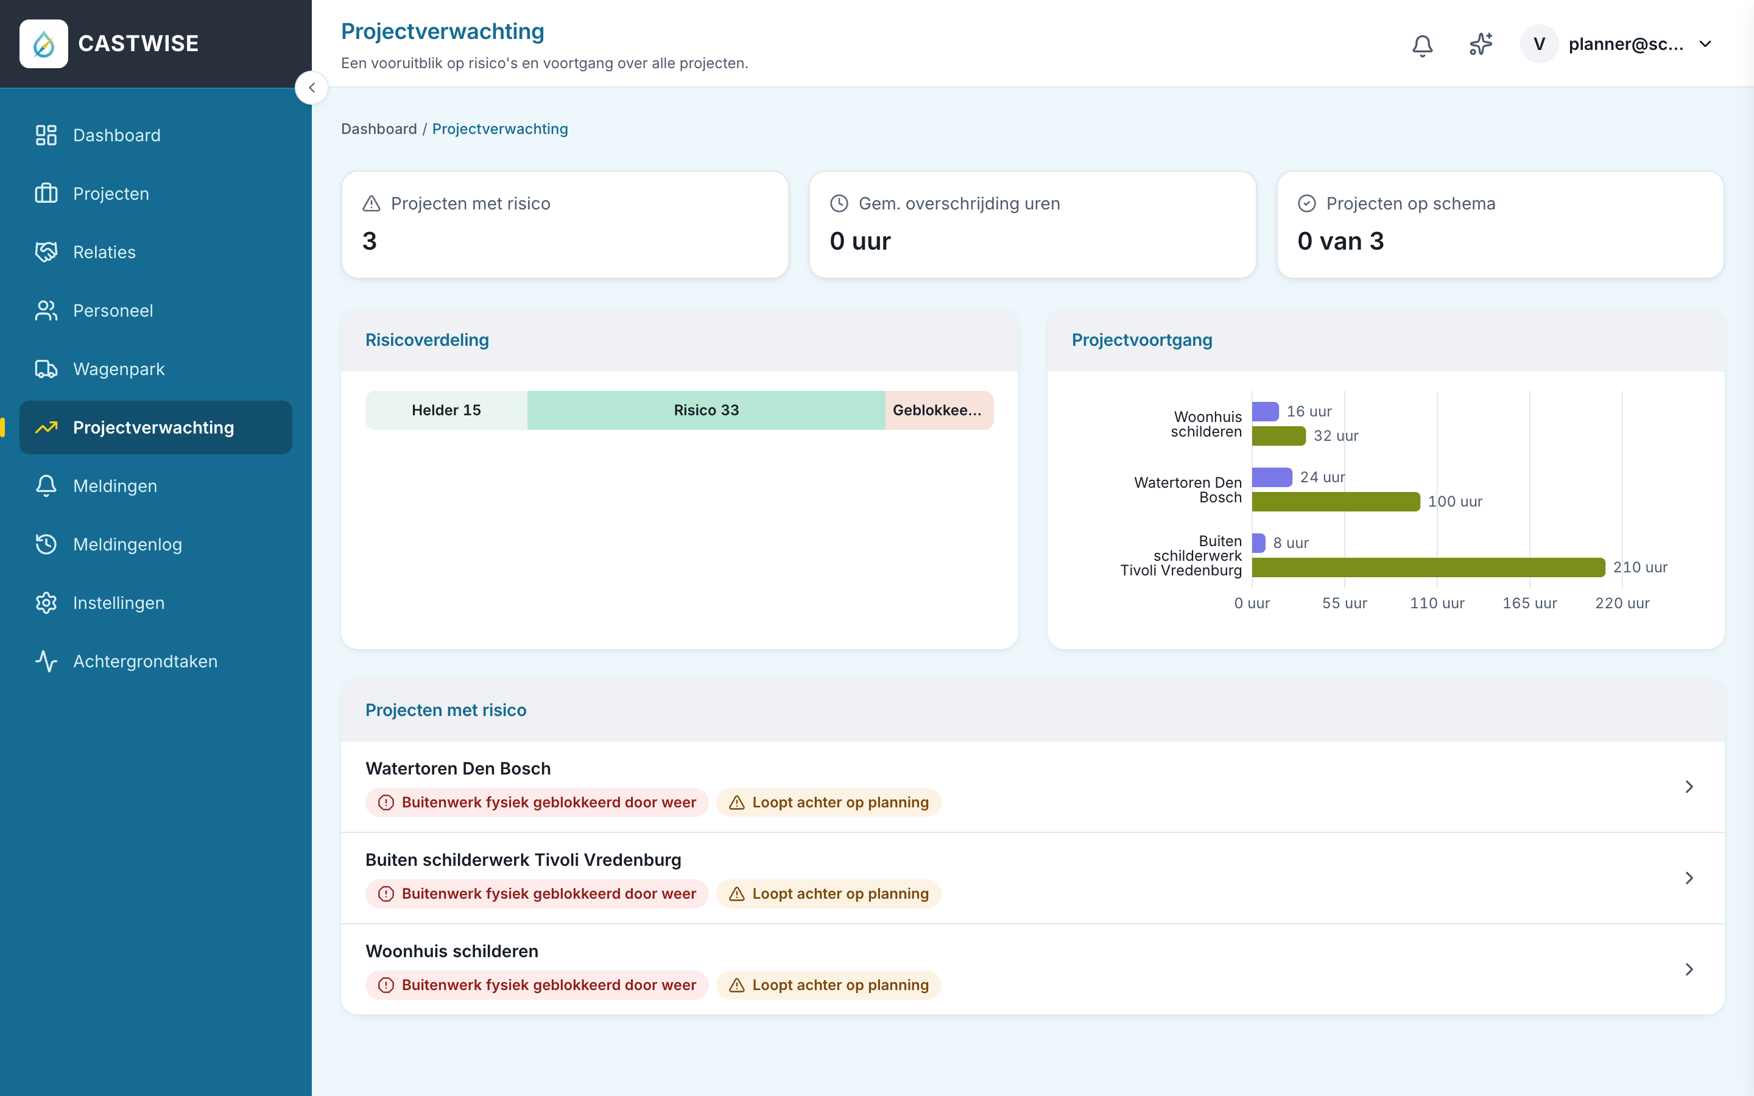
Task: Go to Dashboard in sidebar menu
Action: pyautogui.click(x=156, y=135)
